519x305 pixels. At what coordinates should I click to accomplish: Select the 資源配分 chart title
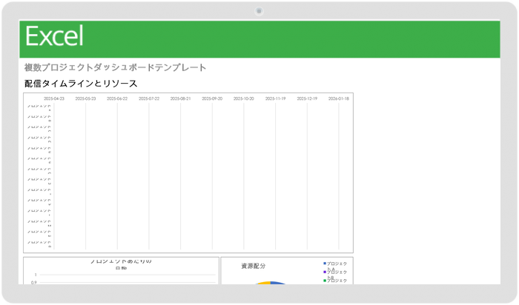254,266
